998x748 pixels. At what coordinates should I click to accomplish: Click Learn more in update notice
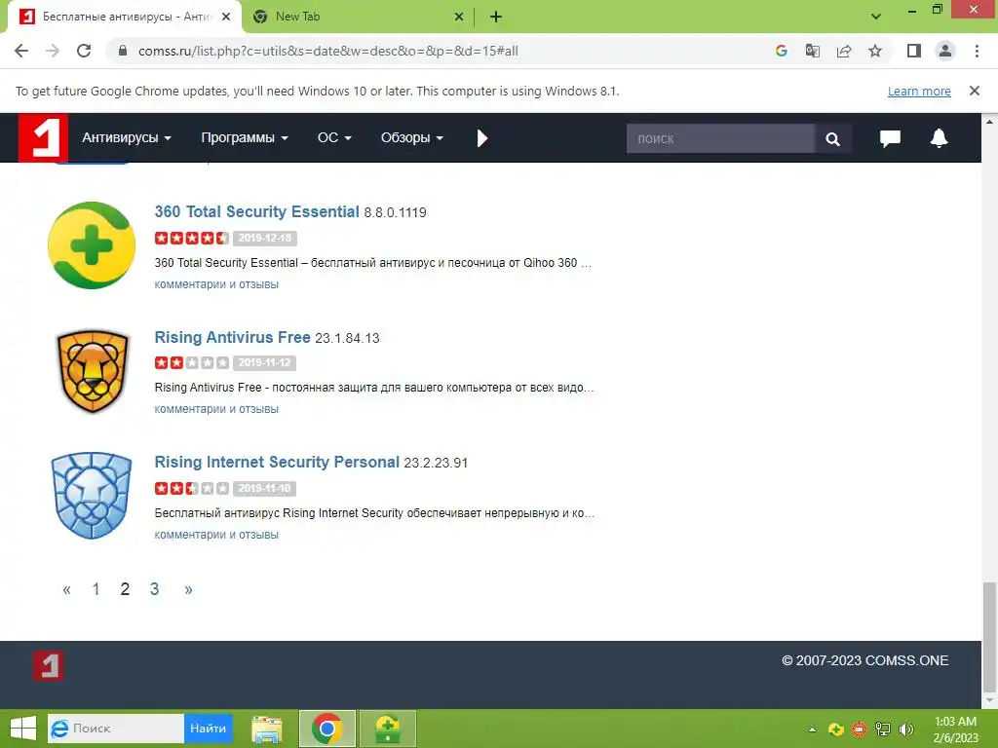pyautogui.click(x=919, y=91)
